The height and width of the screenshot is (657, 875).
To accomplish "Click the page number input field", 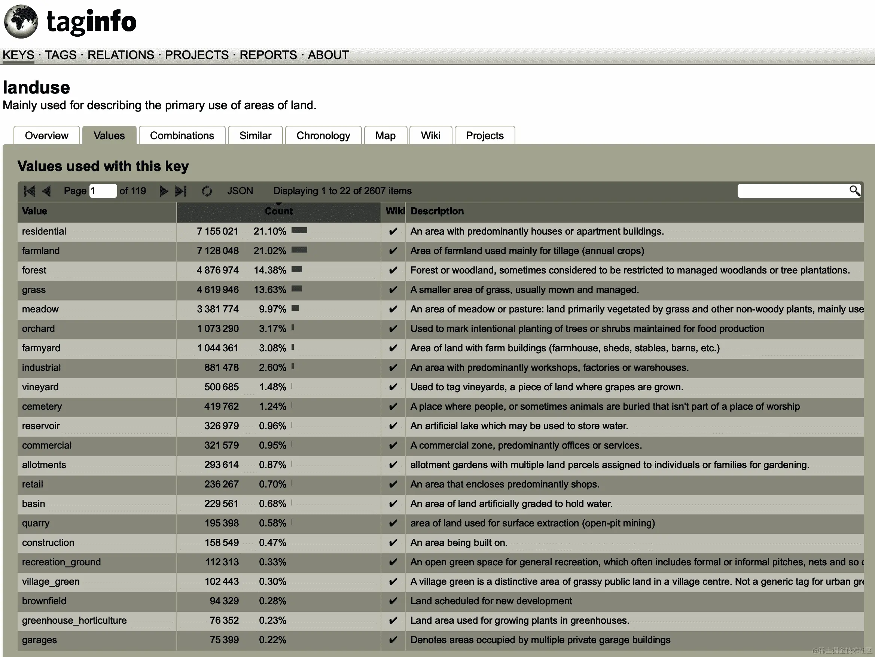I will point(103,191).
